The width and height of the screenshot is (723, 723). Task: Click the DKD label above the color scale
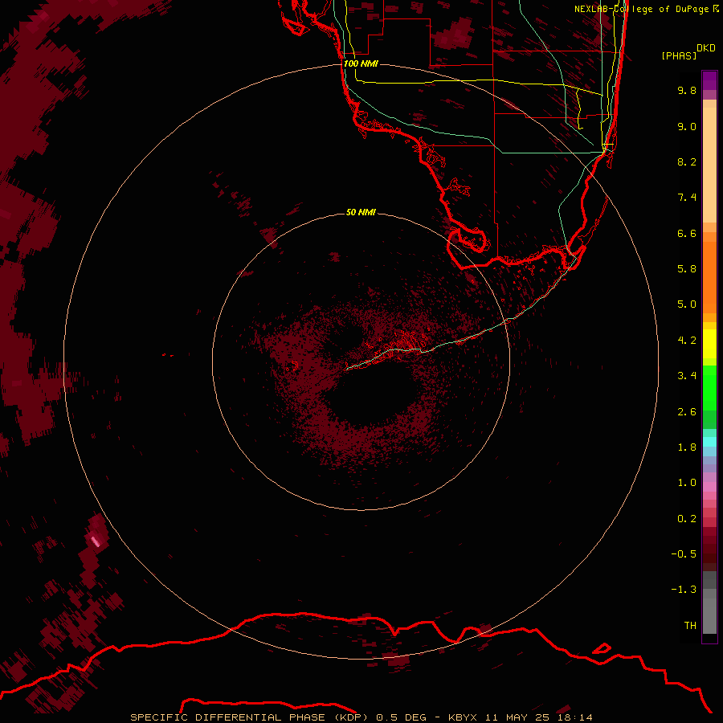pyautogui.click(x=705, y=48)
